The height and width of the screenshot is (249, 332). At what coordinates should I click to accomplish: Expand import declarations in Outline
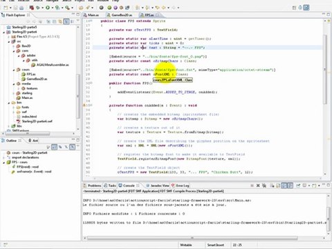click(x=4, y=158)
